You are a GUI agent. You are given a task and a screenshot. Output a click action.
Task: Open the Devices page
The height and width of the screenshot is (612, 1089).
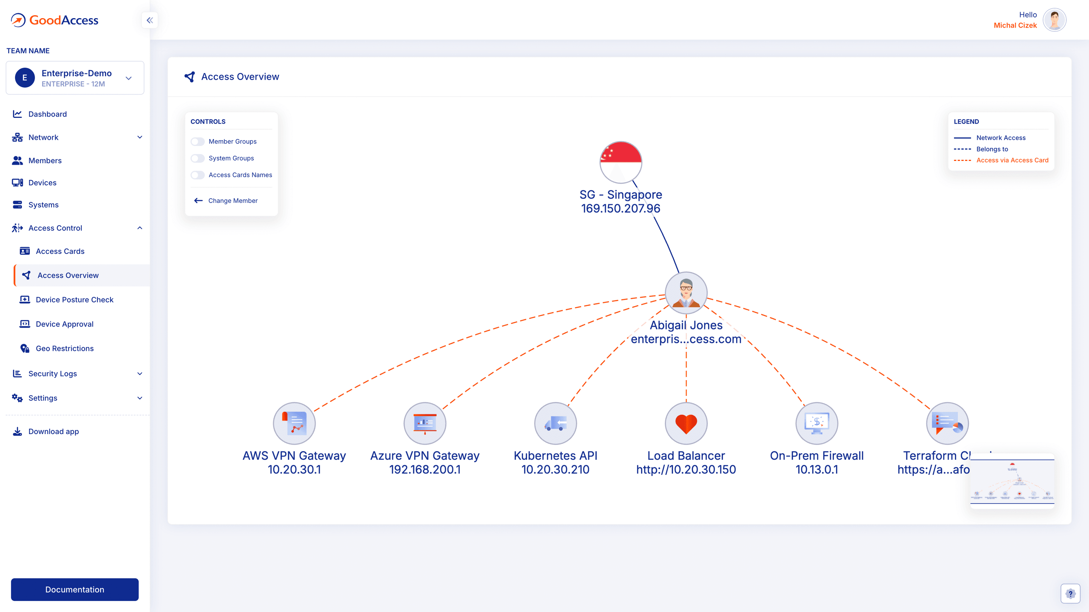[42, 182]
